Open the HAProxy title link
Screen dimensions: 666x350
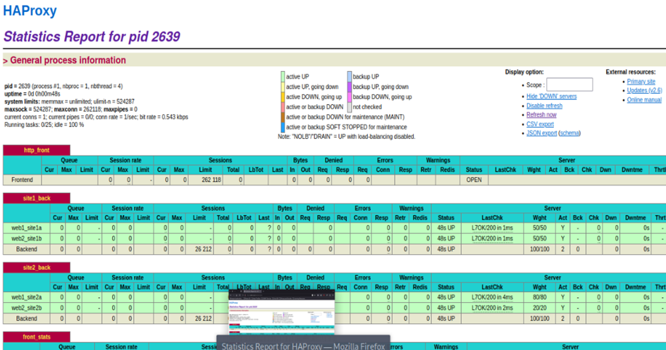point(30,11)
